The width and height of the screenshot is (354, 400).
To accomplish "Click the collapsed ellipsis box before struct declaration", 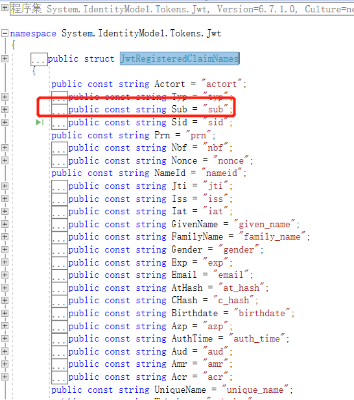I will [39, 59].
